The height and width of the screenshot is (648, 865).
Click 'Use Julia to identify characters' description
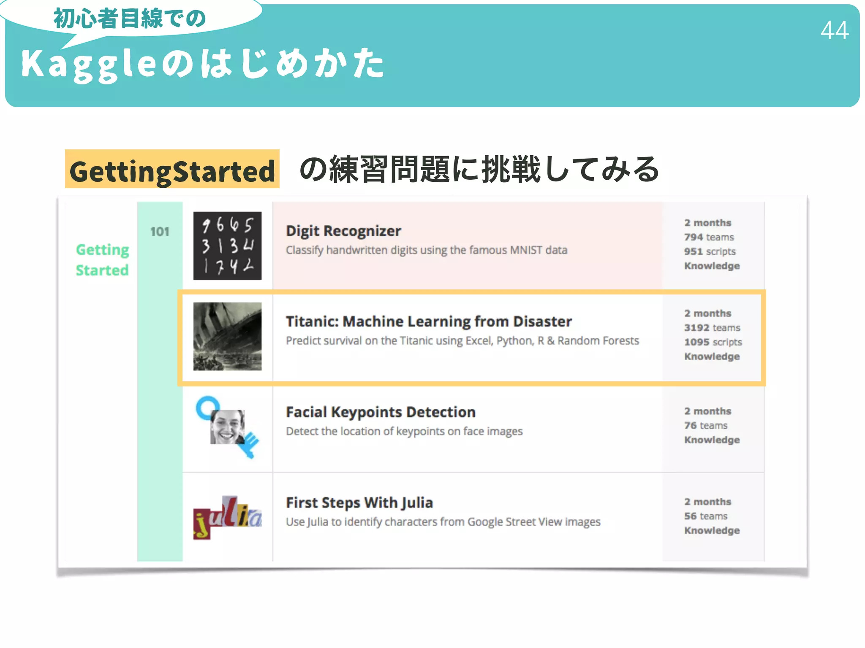pyautogui.click(x=443, y=522)
